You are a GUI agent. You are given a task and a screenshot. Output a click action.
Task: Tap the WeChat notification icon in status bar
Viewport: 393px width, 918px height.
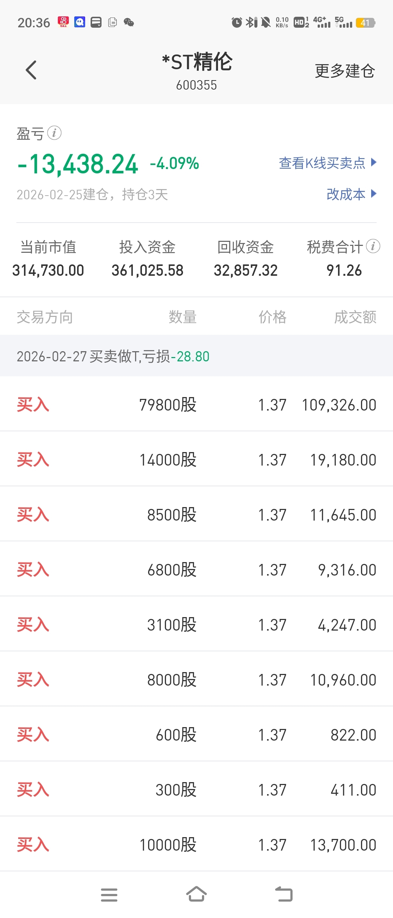tap(129, 23)
